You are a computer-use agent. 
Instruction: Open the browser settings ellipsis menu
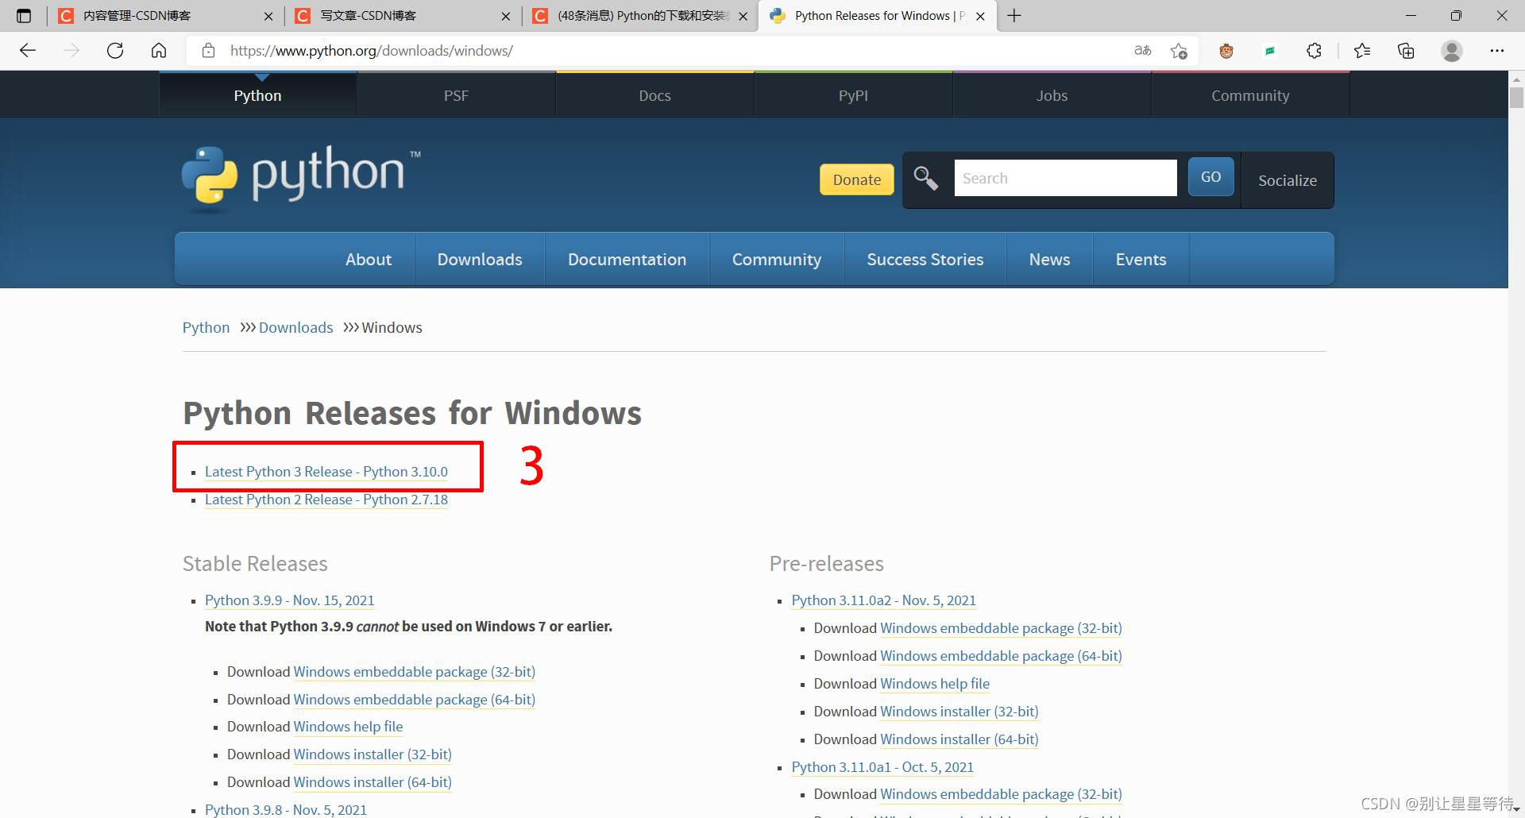click(1497, 51)
